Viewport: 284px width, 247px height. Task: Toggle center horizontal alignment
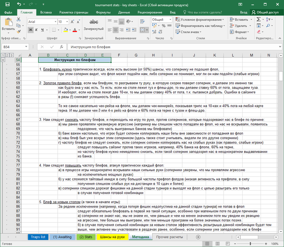pyautogui.click(x=116, y=30)
